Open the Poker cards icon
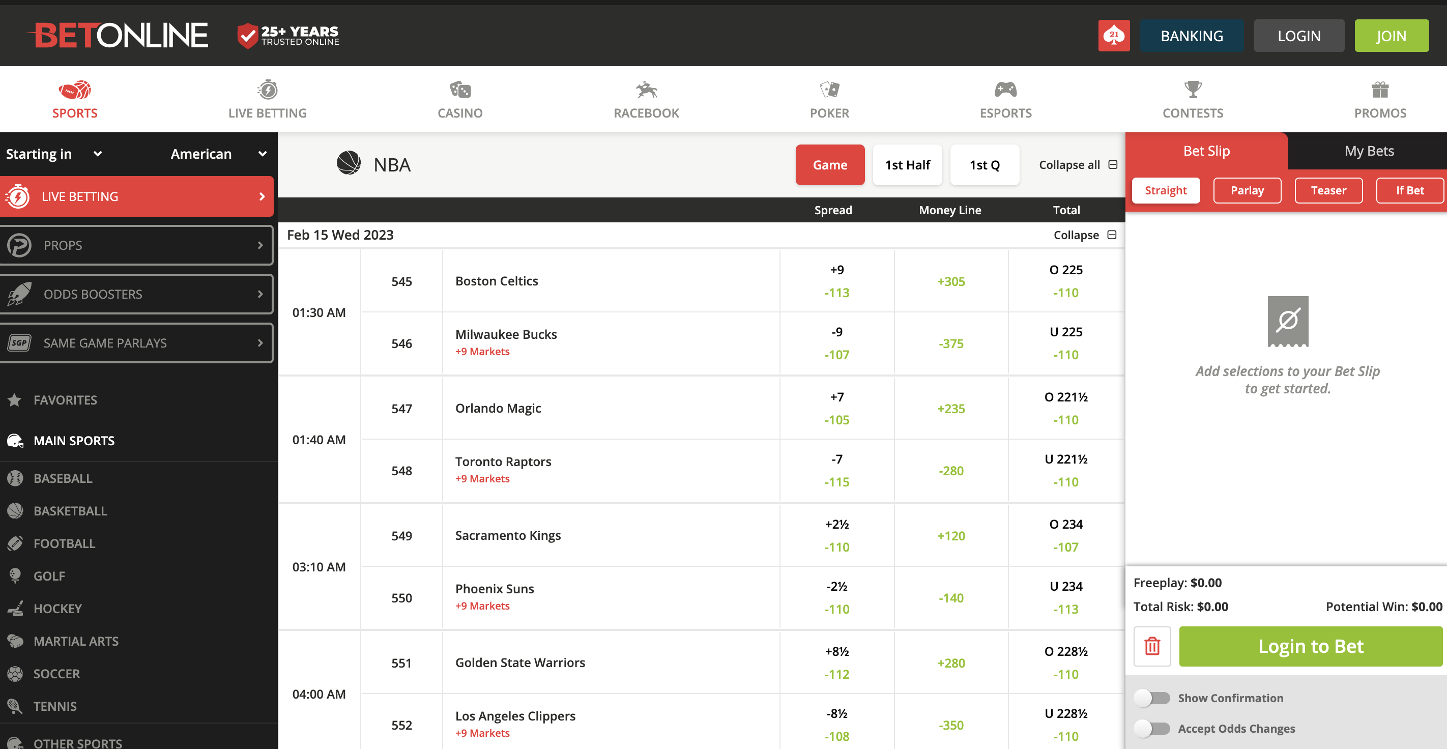Viewport: 1447px width, 749px height. coord(829,90)
